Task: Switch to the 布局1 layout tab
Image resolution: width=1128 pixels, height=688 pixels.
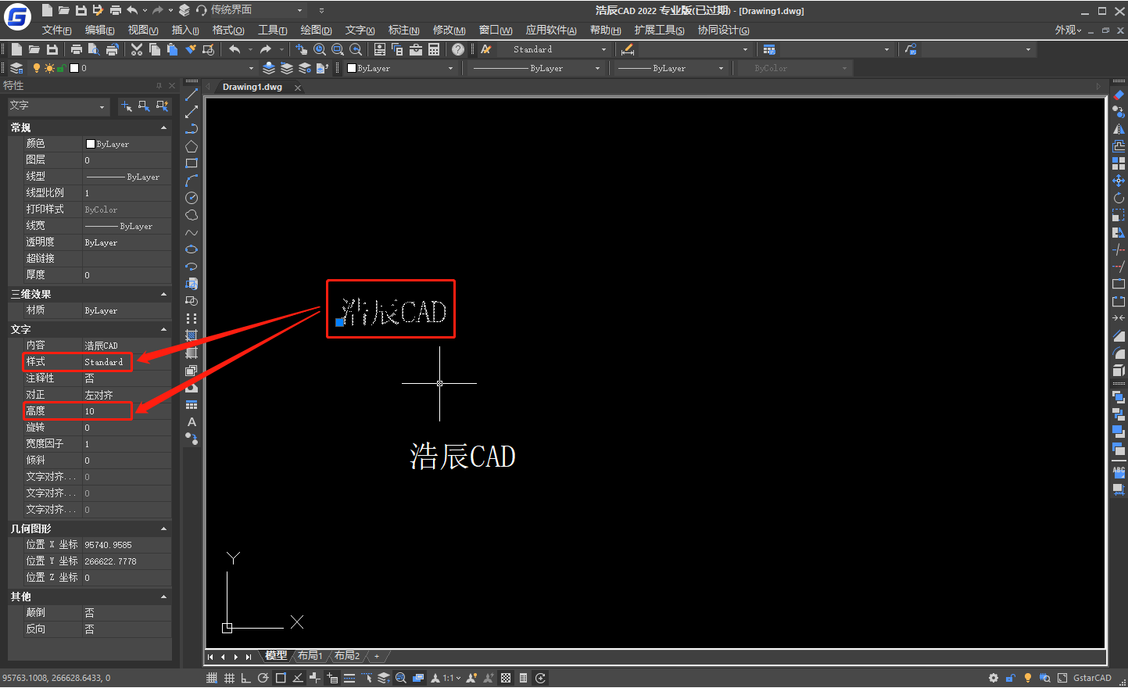Action: [x=310, y=656]
